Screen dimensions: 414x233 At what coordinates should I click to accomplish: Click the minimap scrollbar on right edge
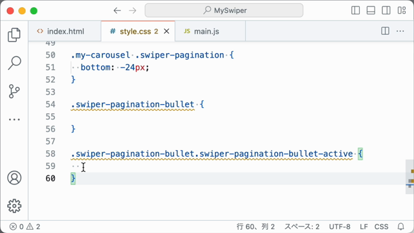409,177
